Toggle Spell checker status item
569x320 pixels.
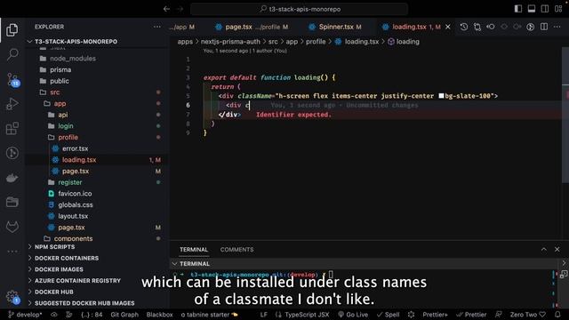click(x=388, y=315)
